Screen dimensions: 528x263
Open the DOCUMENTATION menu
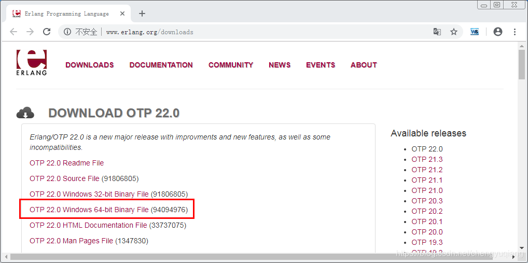click(x=161, y=65)
